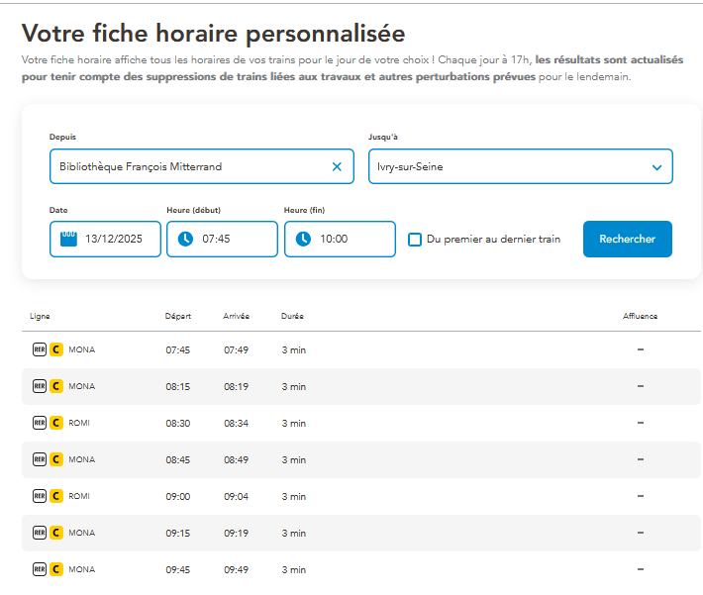
Task: Click the Départ column header
Action: tap(178, 316)
